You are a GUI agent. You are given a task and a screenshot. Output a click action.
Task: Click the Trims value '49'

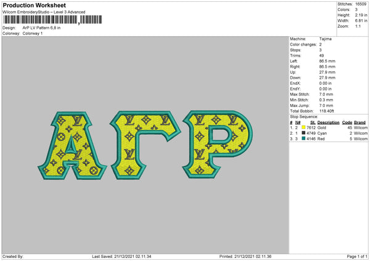click(x=321, y=55)
